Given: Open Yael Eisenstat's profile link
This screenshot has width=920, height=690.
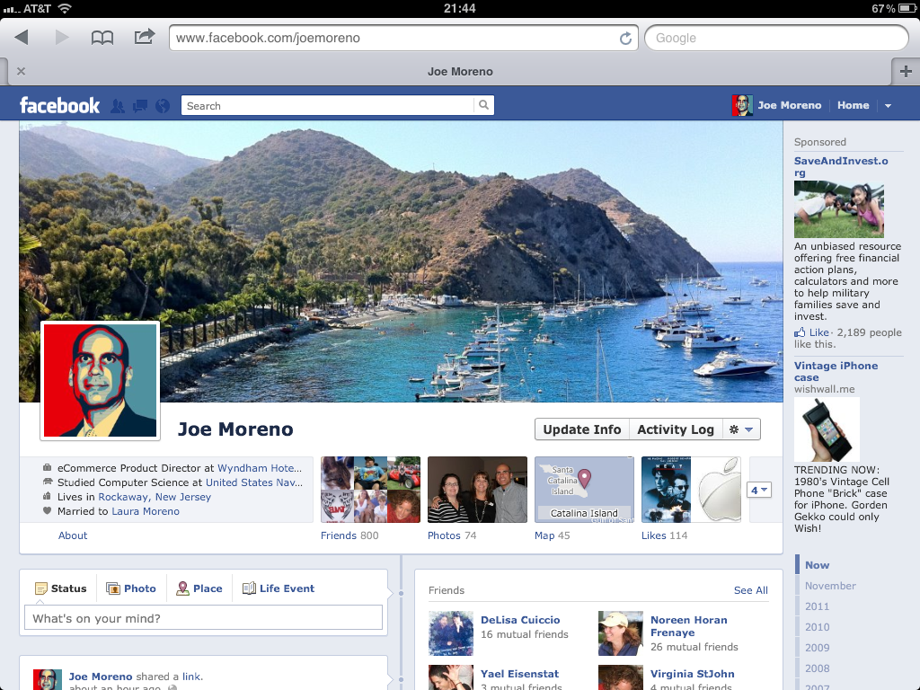Looking at the screenshot, I should coord(520,674).
